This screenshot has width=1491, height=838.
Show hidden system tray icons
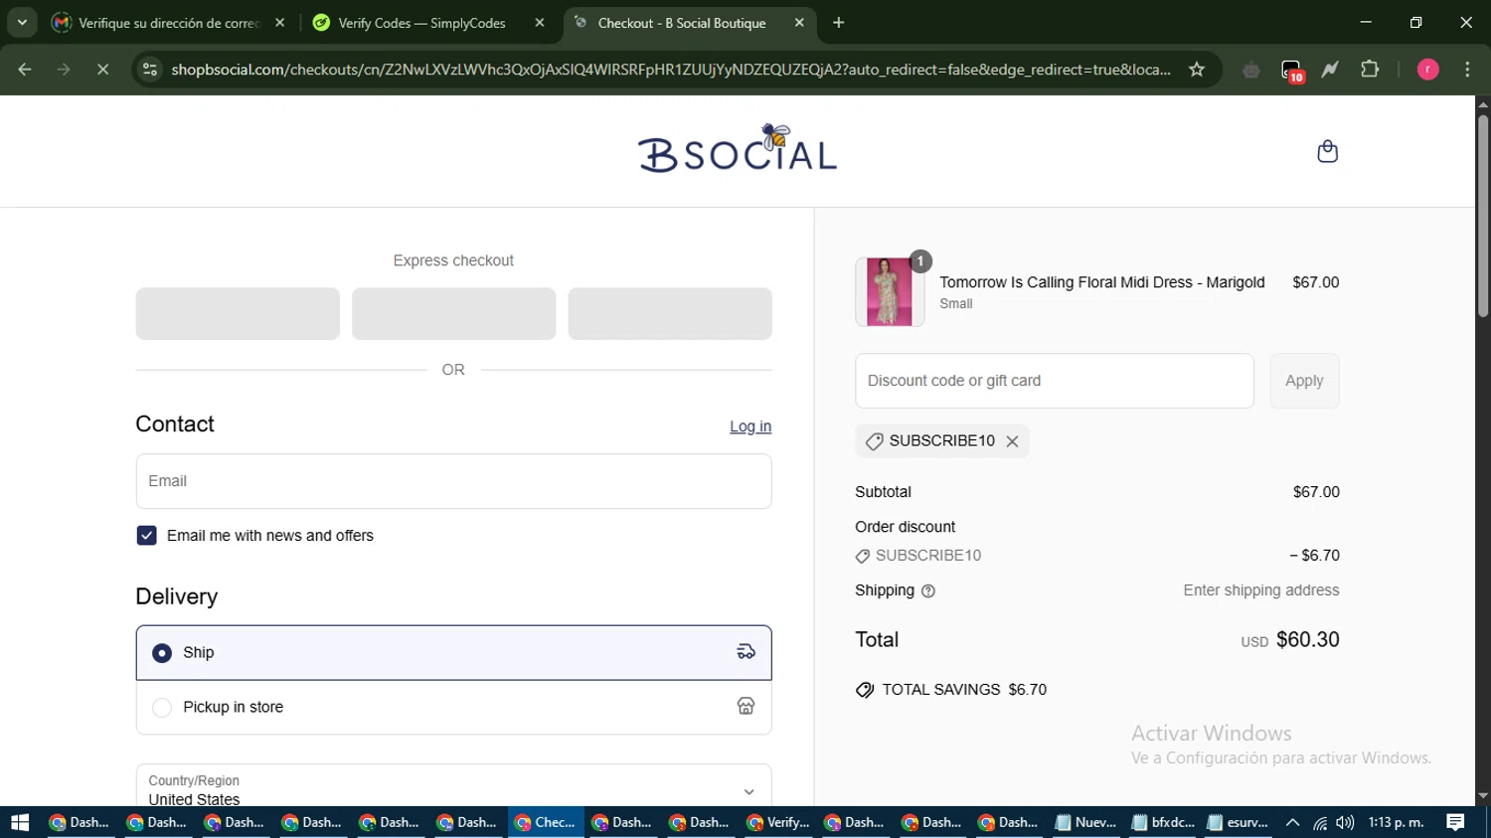[x=1292, y=822]
